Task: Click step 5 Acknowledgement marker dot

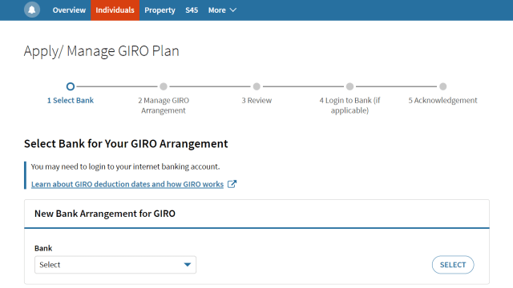Action: [443, 86]
